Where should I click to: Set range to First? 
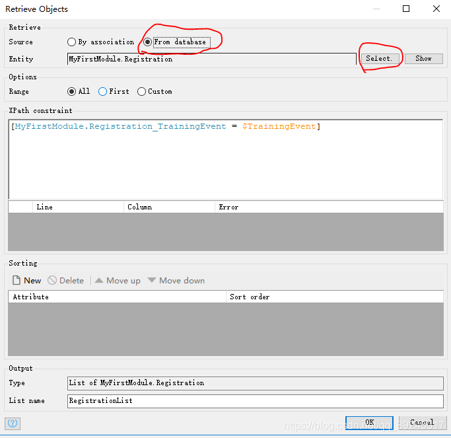tap(103, 91)
